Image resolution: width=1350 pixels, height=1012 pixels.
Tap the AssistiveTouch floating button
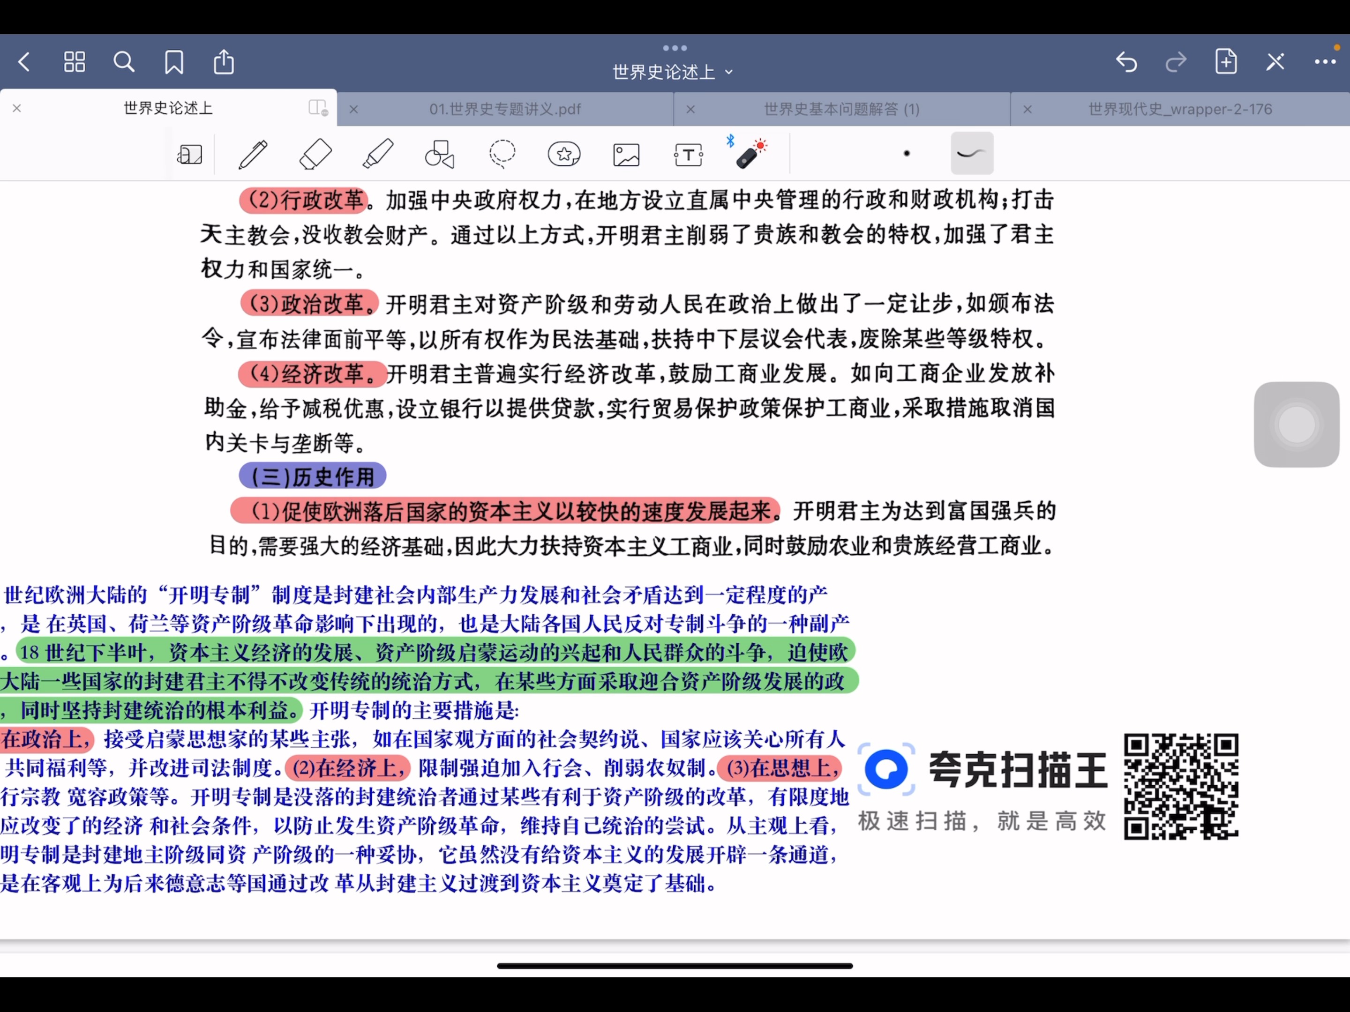click(1296, 424)
